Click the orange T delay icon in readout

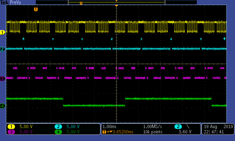(x=104, y=132)
